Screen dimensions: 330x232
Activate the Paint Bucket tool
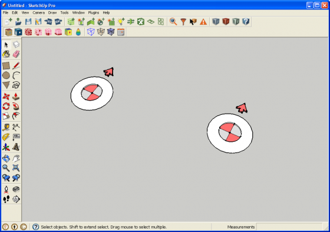point(6,54)
